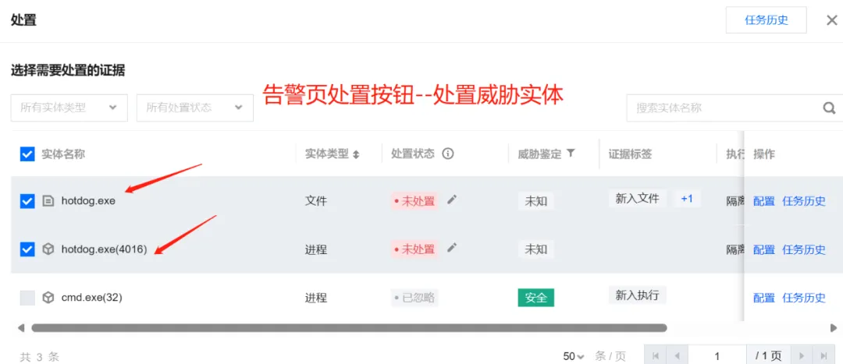This screenshot has height=364, width=843.
Task: Click the filter funnel icon beside 威胁鉴定
Action: 571,154
